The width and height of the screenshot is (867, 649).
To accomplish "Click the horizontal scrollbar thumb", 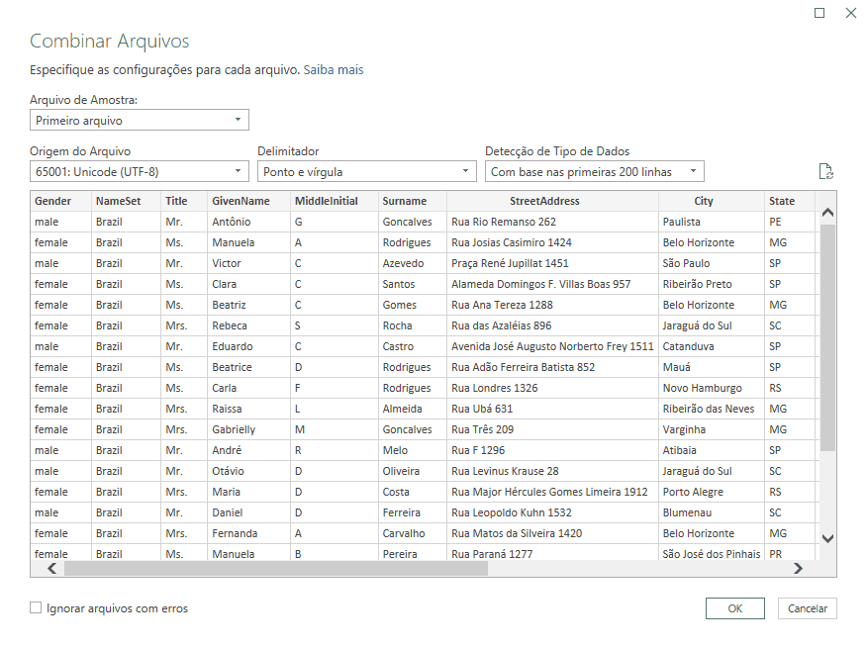I will point(276,568).
